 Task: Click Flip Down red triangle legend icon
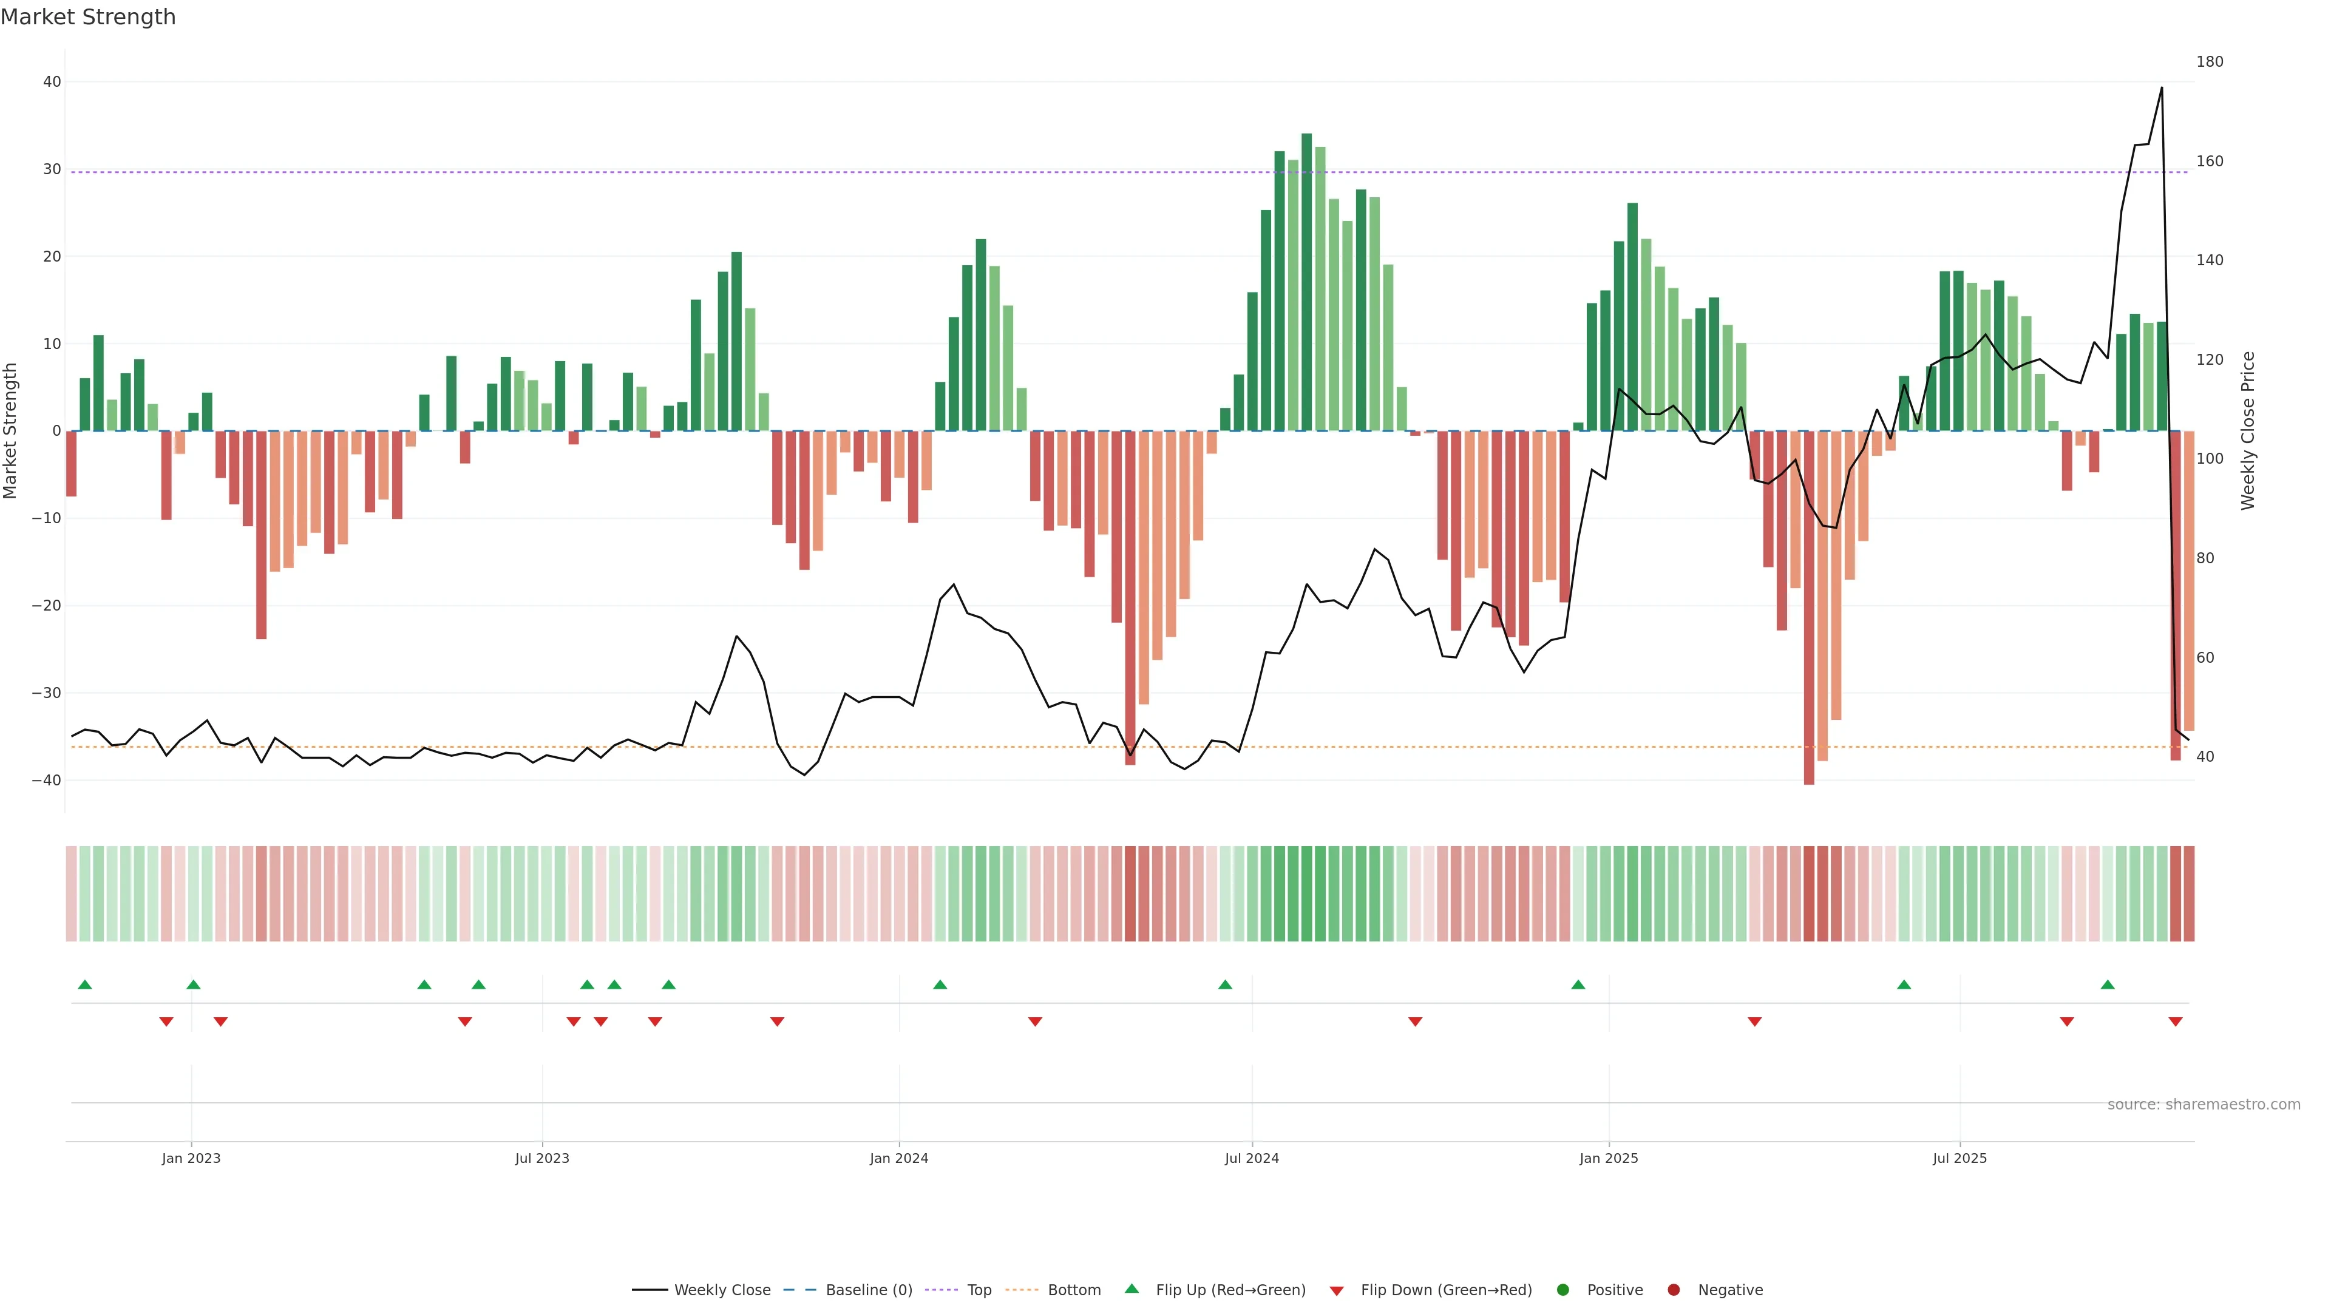pos(1337,1290)
